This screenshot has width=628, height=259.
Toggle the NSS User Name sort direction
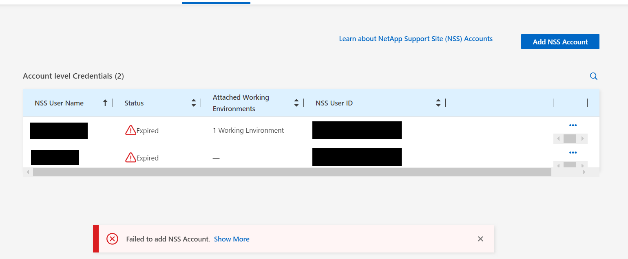point(105,103)
